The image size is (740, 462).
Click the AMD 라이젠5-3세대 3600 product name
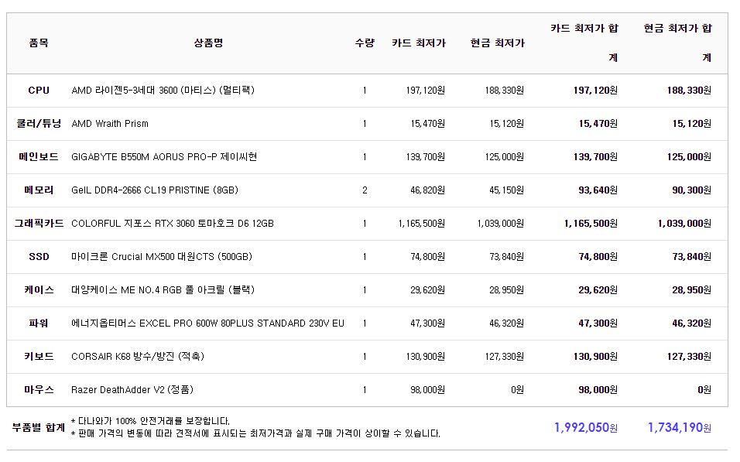click(163, 91)
